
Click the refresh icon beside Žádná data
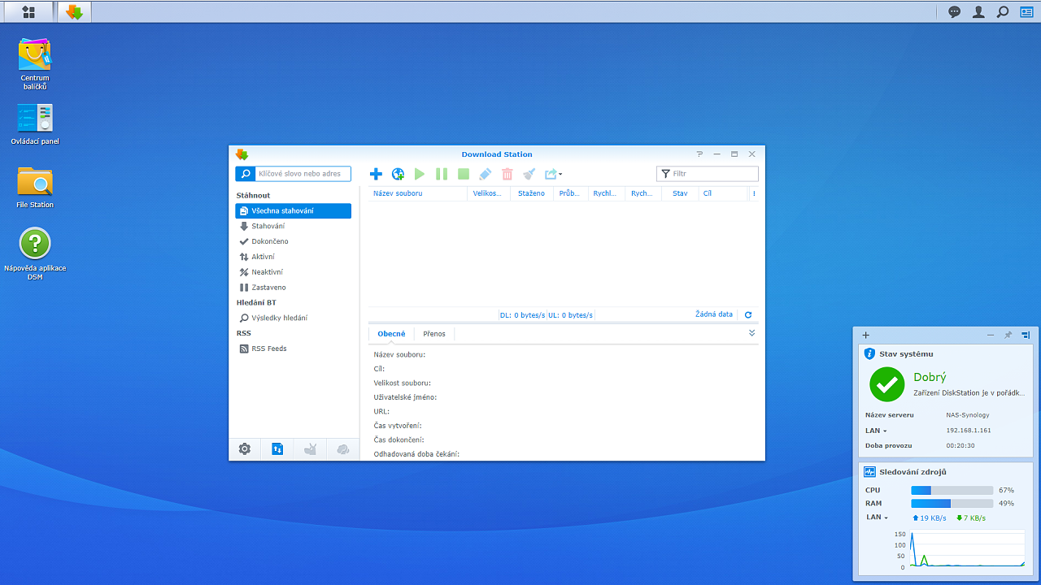pyautogui.click(x=748, y=314)
